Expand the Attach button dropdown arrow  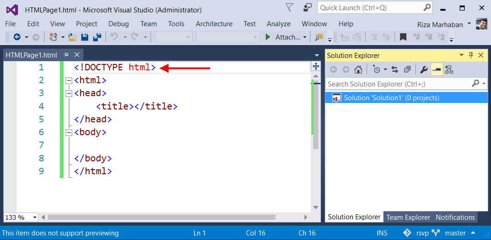click(305, 37)
